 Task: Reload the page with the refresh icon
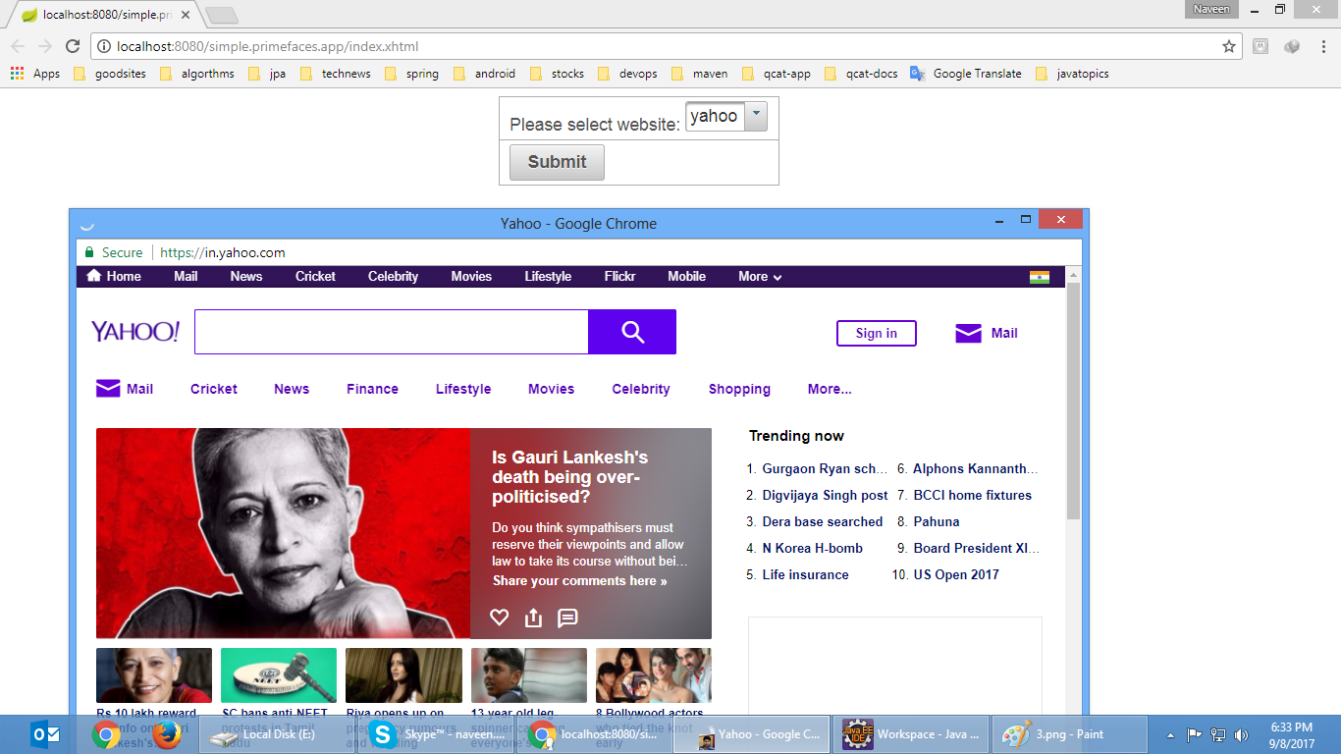73,46
